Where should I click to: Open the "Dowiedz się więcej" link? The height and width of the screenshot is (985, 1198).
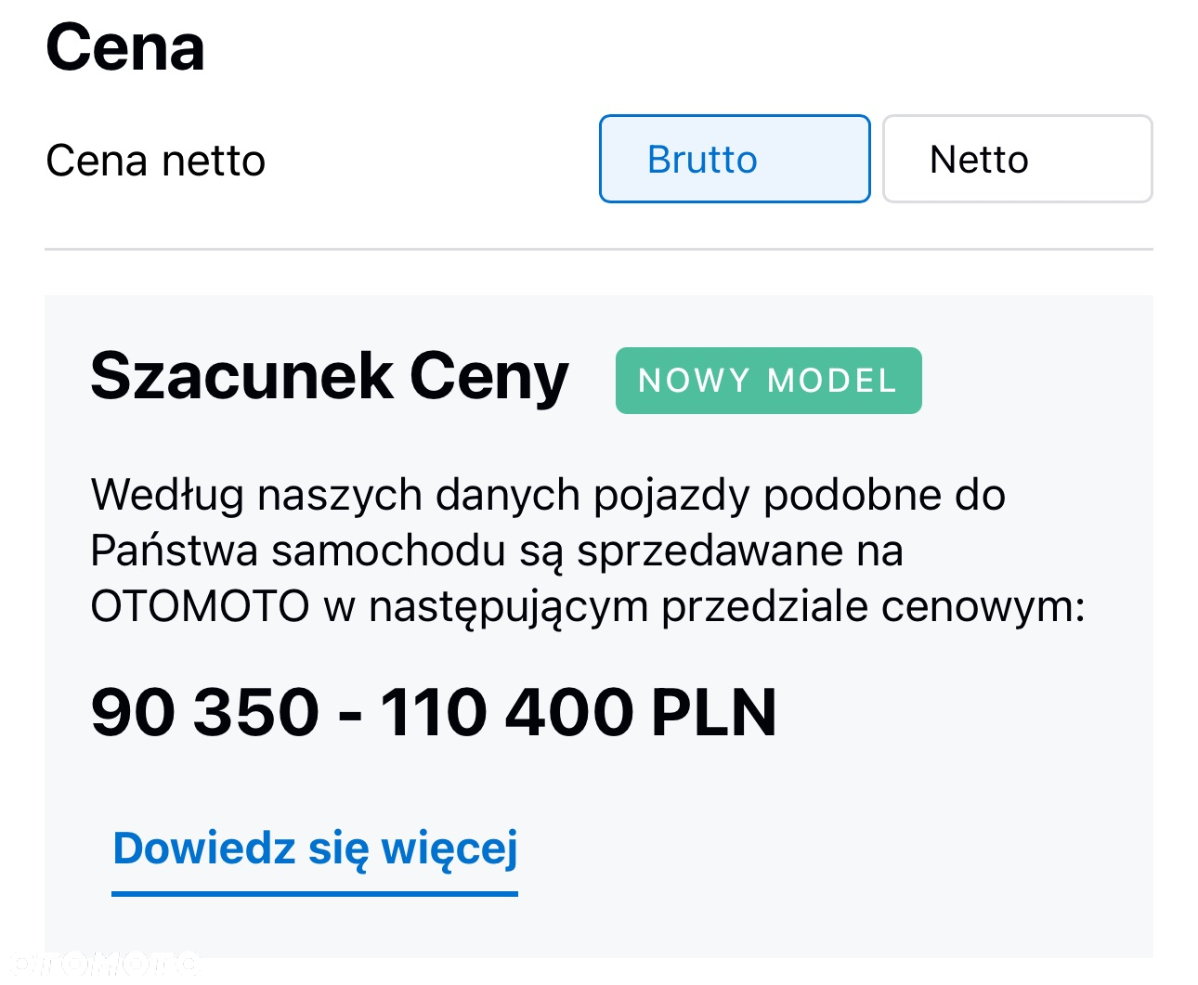[315, 849]
